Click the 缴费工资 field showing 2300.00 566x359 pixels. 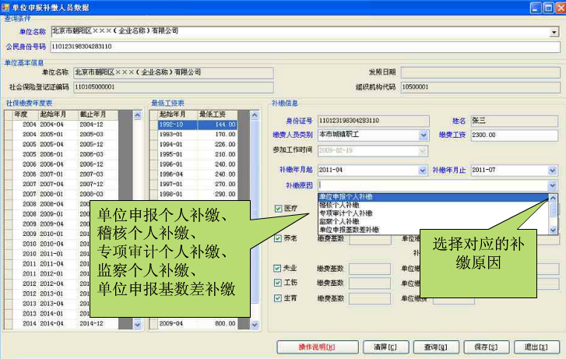(515, 135)
